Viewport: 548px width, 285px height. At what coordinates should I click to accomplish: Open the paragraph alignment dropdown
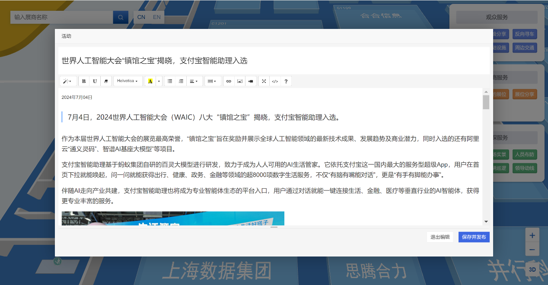click(194, 81)
